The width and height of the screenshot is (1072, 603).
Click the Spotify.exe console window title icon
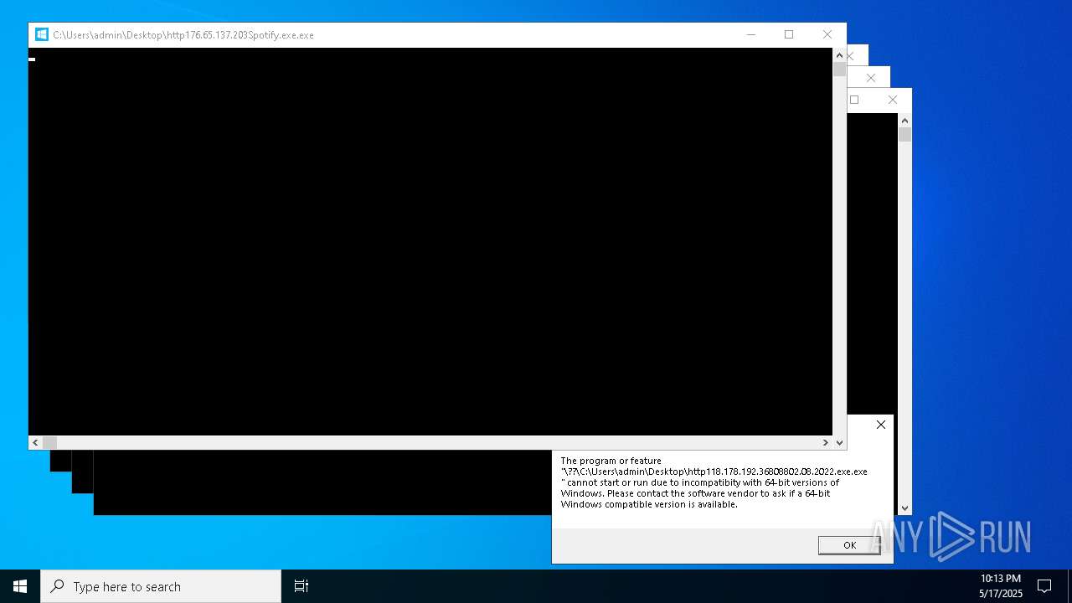[x=41, y=34]
